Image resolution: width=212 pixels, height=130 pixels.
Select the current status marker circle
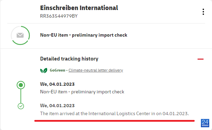click(21, 85)
